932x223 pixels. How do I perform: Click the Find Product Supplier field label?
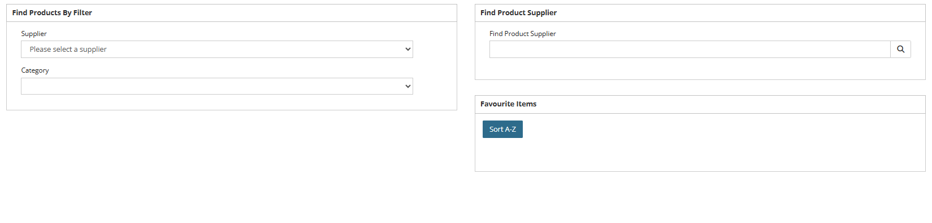[523, 34]
